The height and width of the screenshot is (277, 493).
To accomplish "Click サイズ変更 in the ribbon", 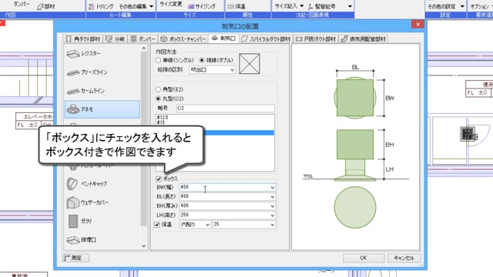I will (171, 4).
